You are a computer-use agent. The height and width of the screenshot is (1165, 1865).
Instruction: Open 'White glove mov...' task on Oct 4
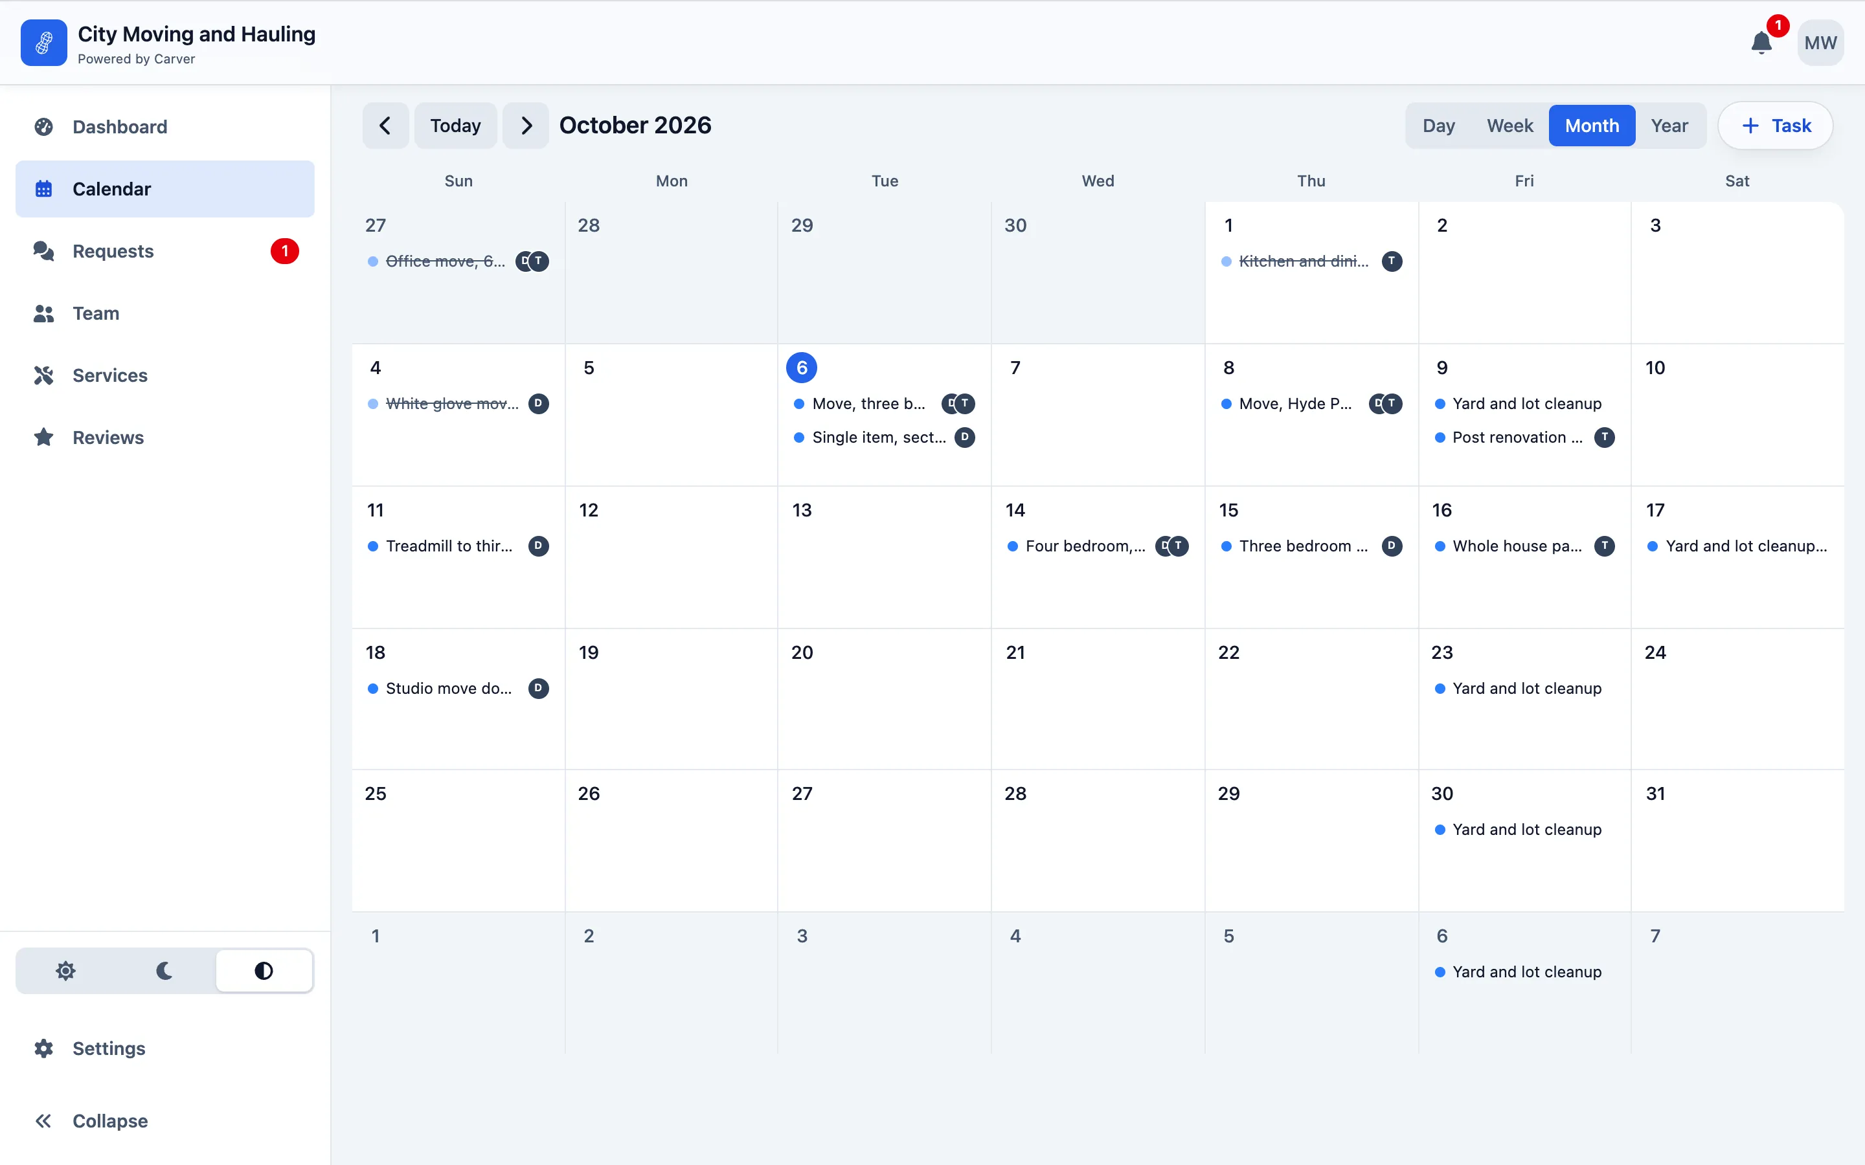[x=458, y=404]
